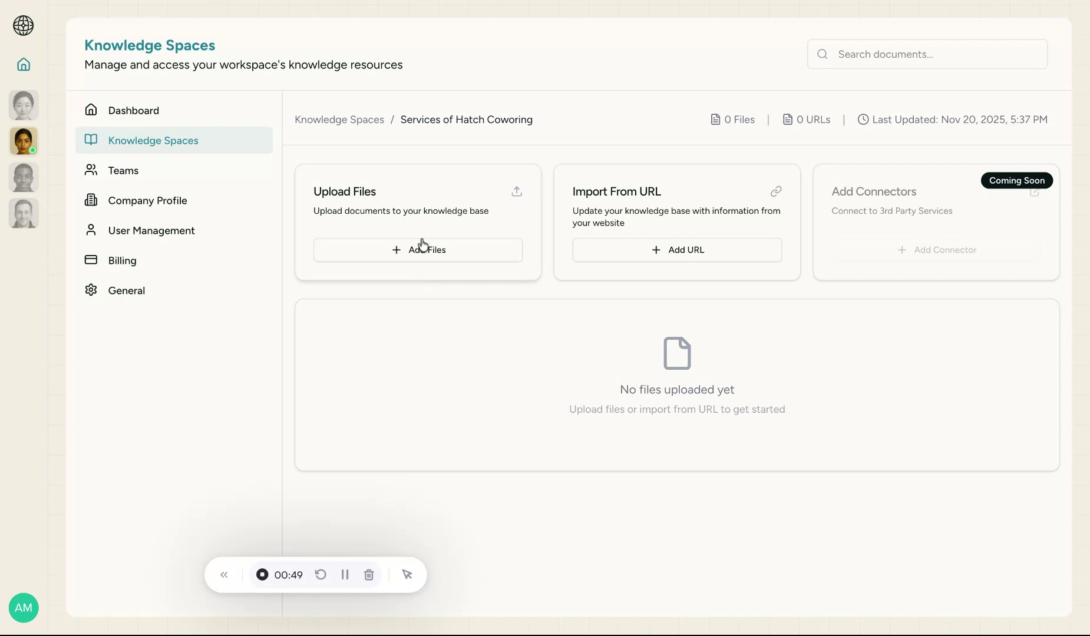Navigate back via the Knowledge Spaces breadcrumb
The height and width of the screenshot is (636, 1090).
click(x=339, y=119)
